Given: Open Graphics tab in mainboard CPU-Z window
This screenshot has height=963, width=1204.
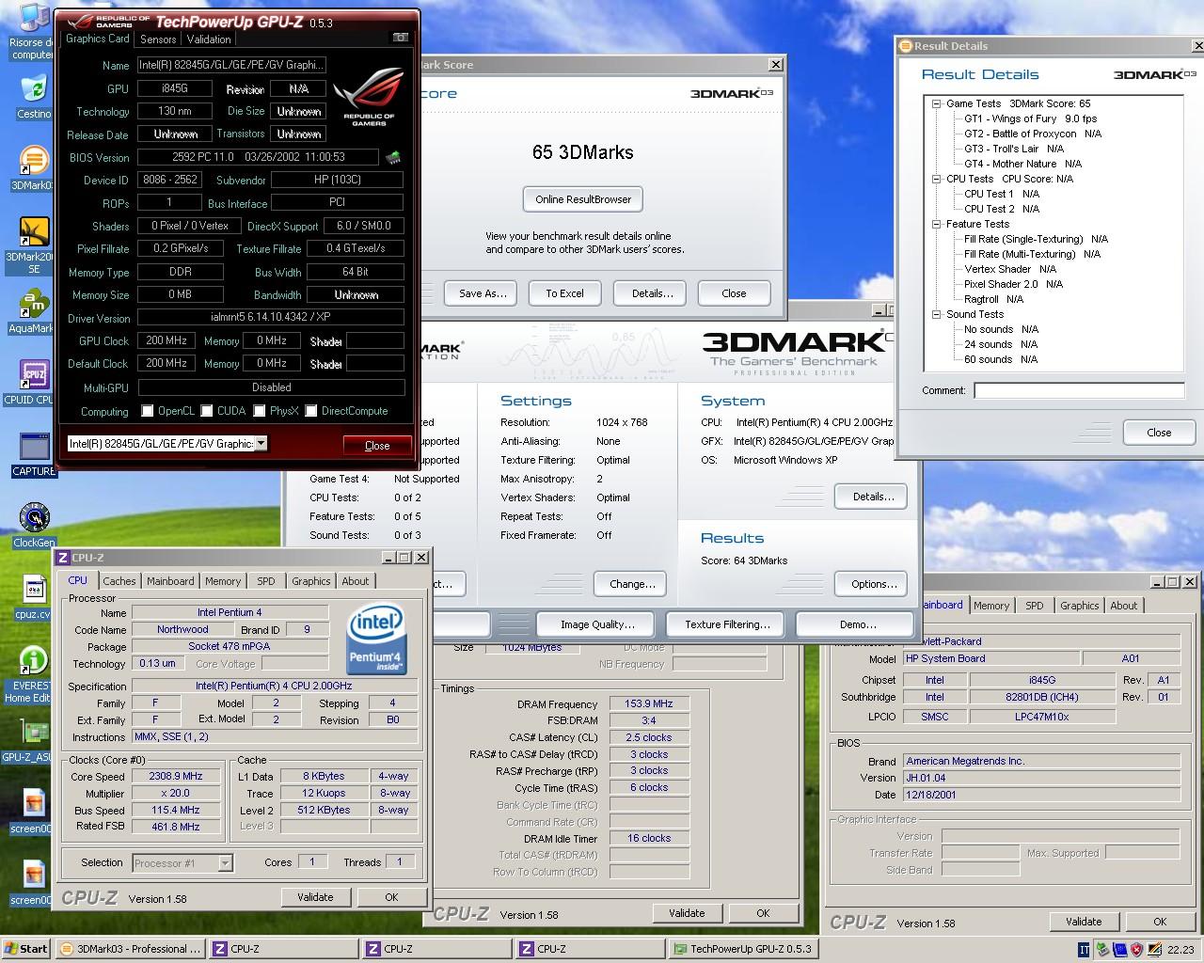Looking at the screenshot, I should tap(1080, 606).
